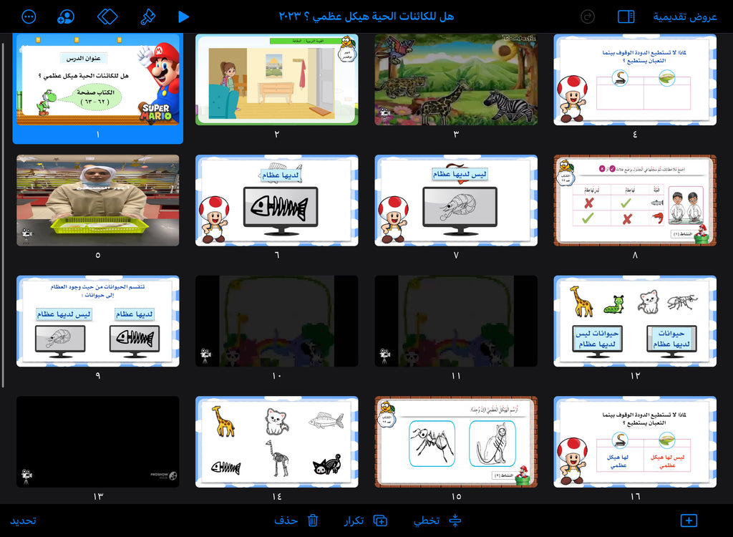The width and height of the screenshot is (733, 537).
Task: Toggle the slide navigator view icon
Action: (626, 17)
